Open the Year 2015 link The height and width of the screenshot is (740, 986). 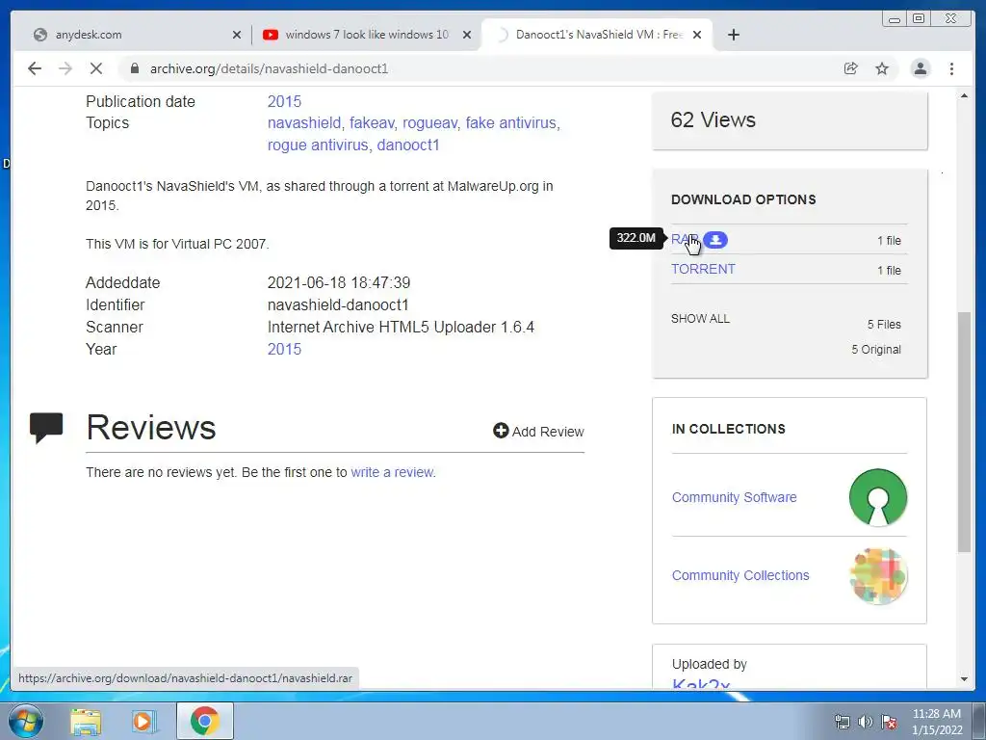click(284, 349)
